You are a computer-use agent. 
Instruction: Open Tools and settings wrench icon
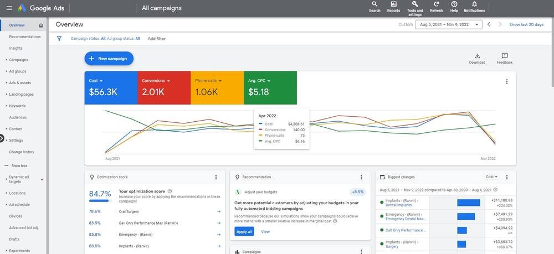[x=415, y=8]
